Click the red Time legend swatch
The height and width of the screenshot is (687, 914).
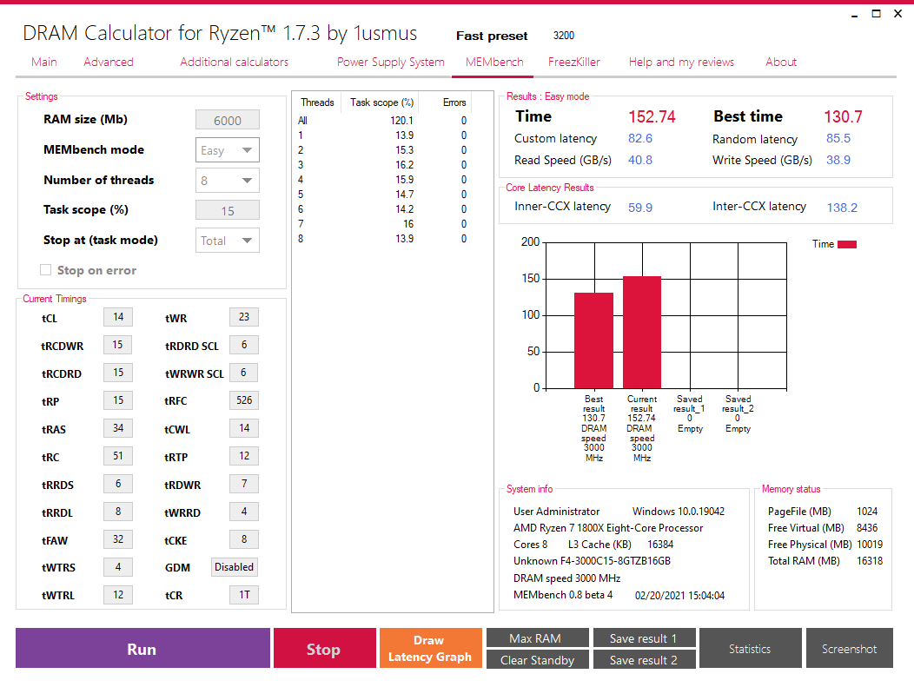pos(846,244)
